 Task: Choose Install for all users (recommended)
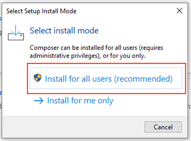(106, 78)
